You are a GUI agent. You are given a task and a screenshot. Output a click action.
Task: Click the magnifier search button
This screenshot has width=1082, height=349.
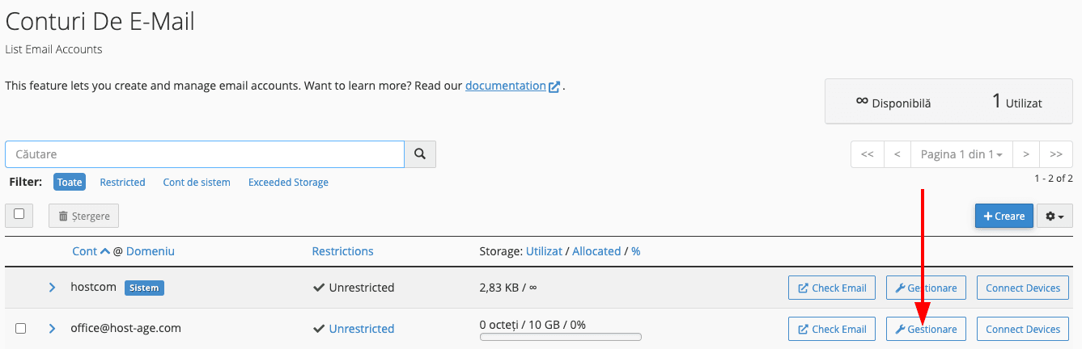pyautogui.click(x=420, y=153)
